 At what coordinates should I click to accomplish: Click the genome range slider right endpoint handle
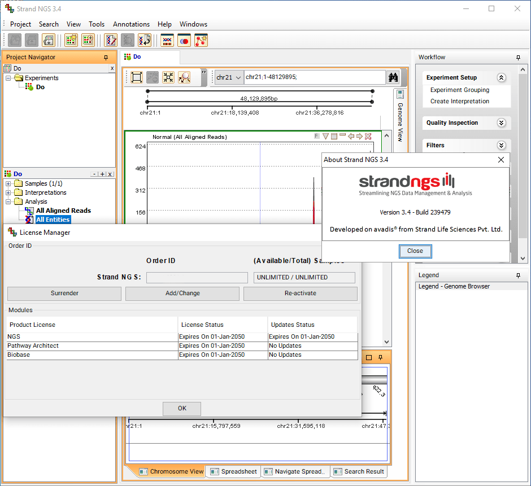point(372,91)
